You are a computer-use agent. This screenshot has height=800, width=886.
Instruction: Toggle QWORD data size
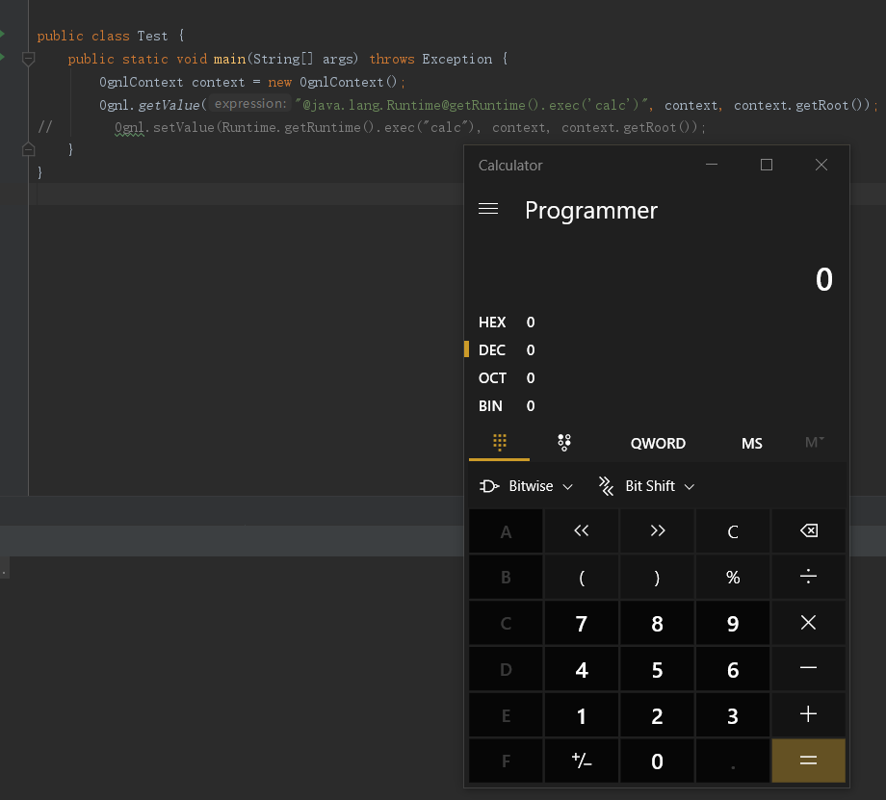pyautogui.click(x=658, y=444)
